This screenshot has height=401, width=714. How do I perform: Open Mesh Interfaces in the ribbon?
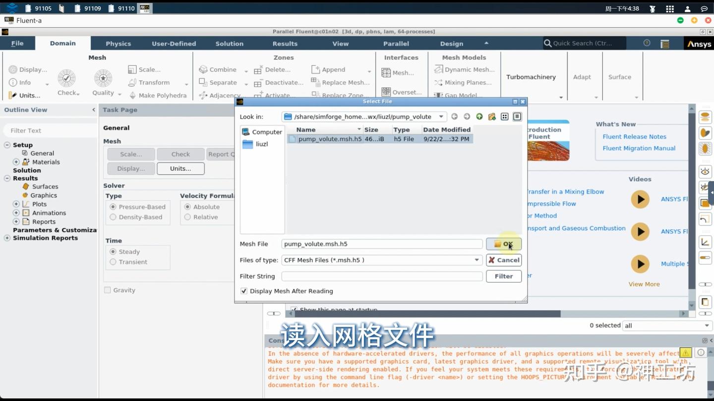point(398,73)
